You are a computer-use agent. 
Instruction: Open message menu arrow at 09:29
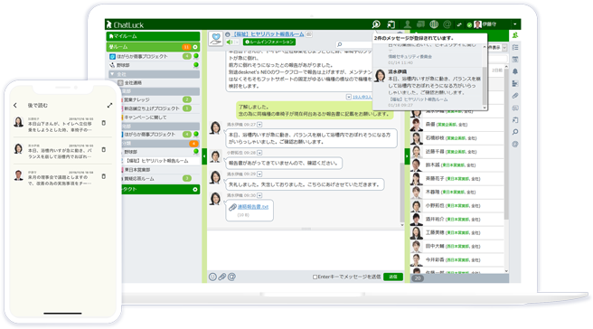(x=259, y=174)
